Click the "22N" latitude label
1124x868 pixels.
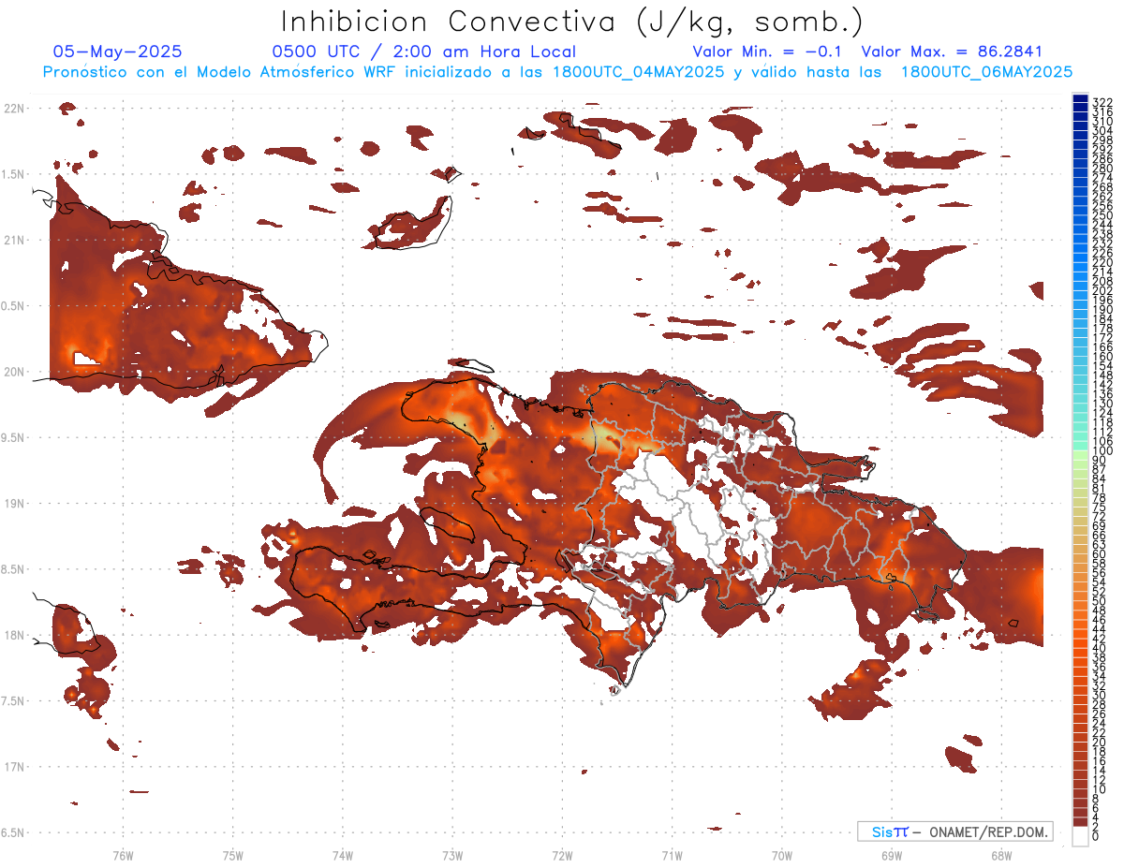click(x=13, y=109)
